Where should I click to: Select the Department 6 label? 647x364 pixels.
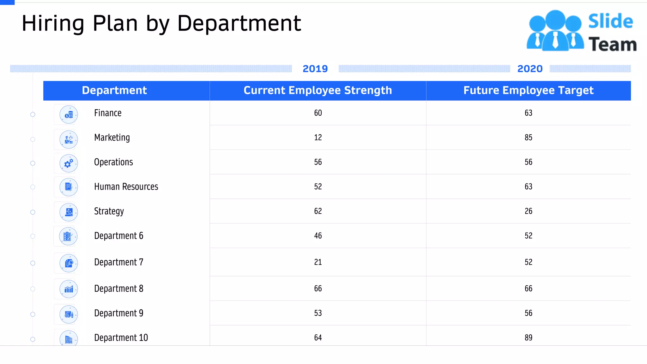119,236
